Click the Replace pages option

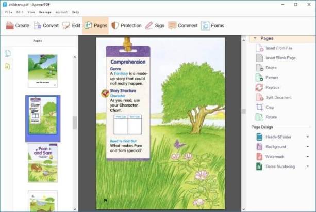(268, 87)
